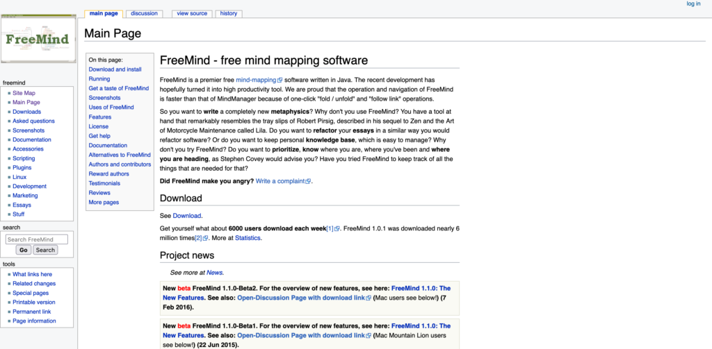
Task: Open Downloads in the sidebar
Action: point(27,112)
